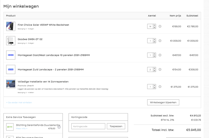
Task: Increase quantity of Volledige Installatie
Action: 154,86
